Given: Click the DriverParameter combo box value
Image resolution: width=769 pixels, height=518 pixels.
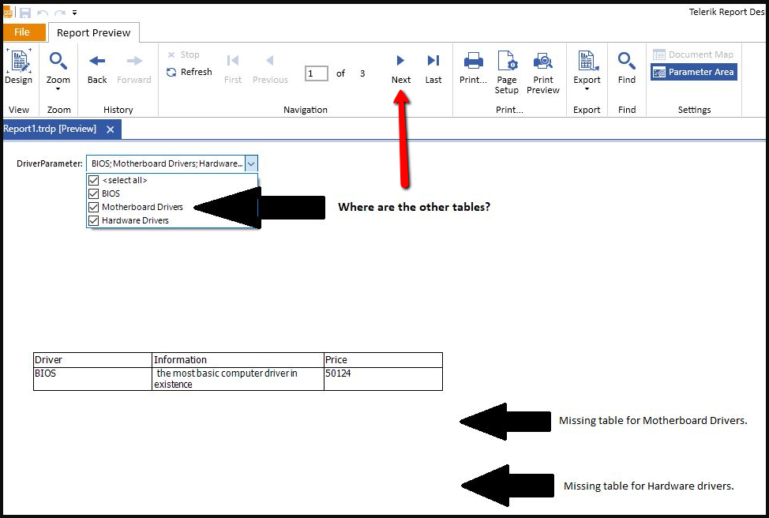Looking at the screenshot, I should pyautogui.click(x=166, y=163).
